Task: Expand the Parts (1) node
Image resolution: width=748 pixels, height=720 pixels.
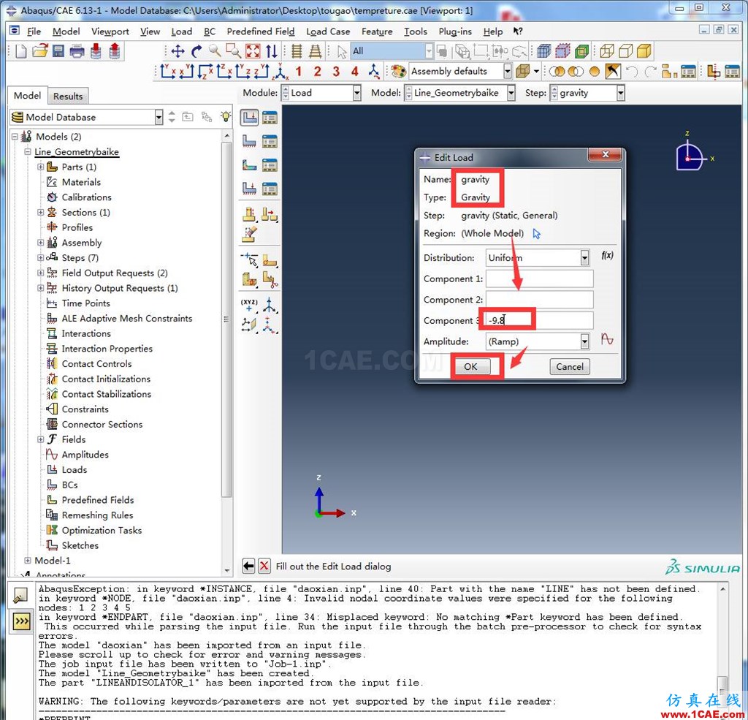Action: click(x=41, y=167)
